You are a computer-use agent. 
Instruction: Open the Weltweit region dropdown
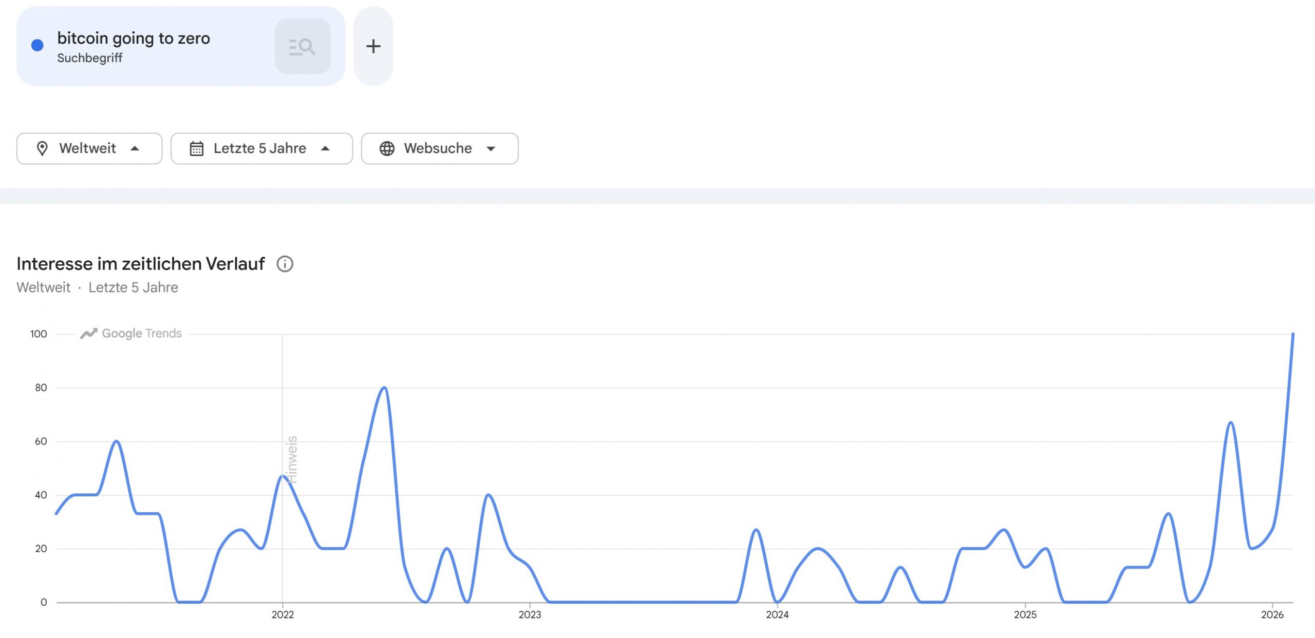pos(89,149)
